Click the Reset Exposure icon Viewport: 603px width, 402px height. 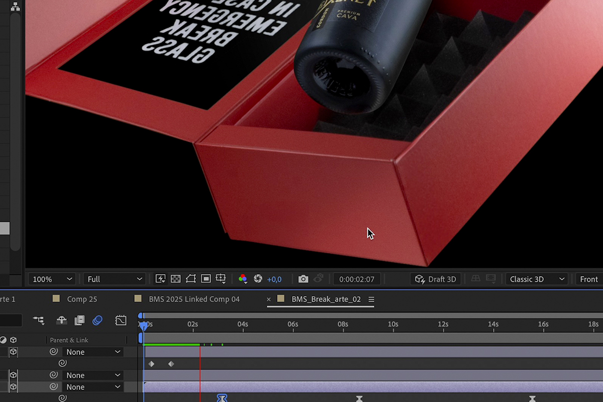(258, 279)
